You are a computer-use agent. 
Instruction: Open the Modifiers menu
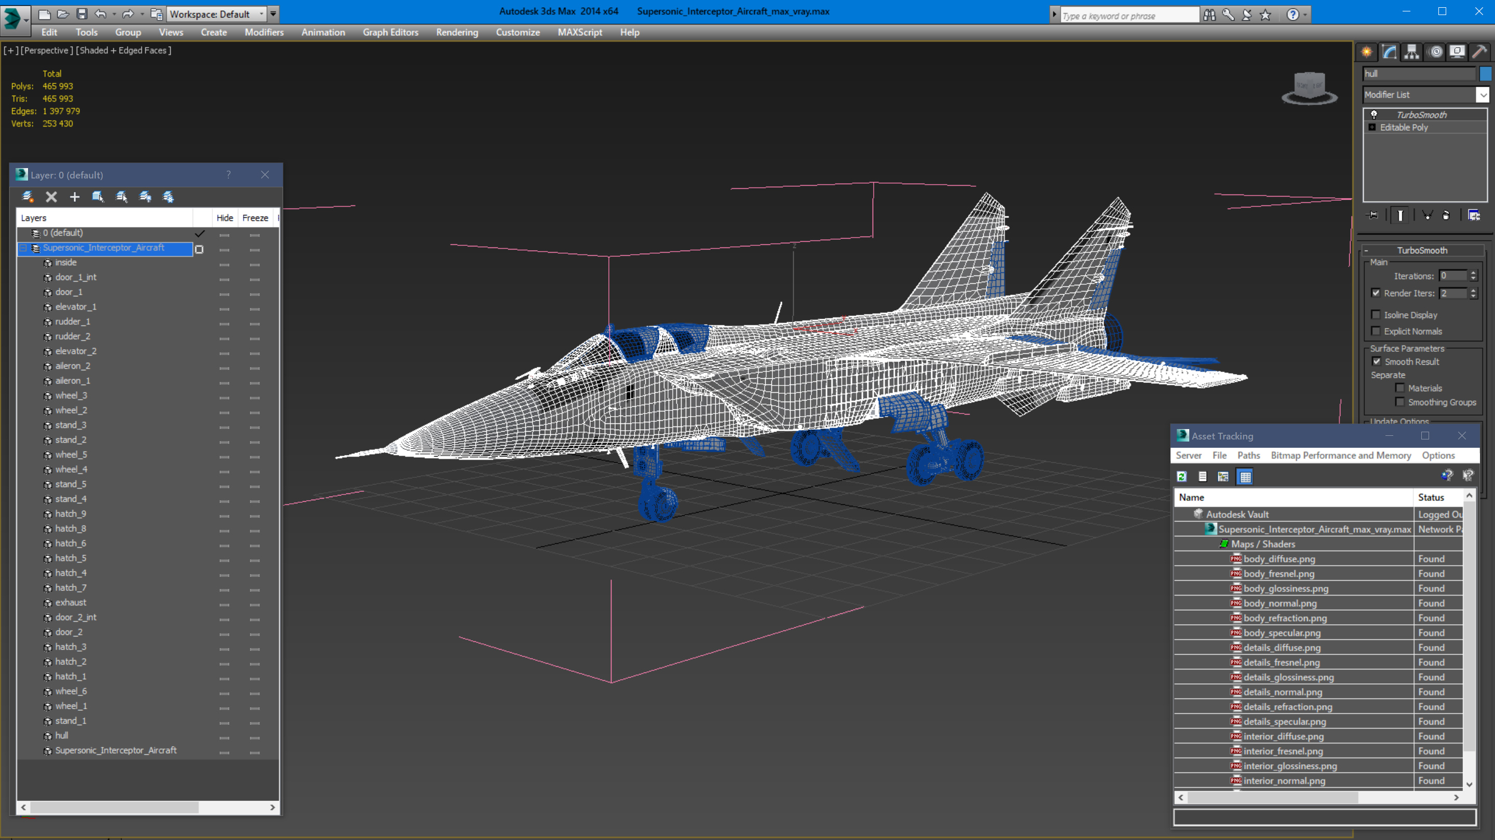click(264, 33)
